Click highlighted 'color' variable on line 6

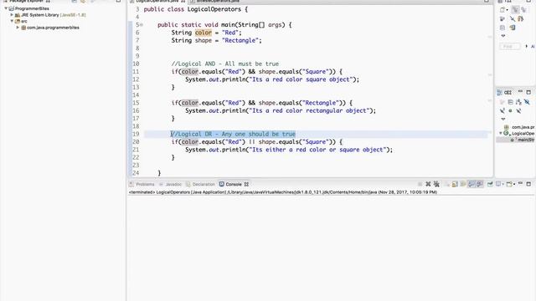pos(204,33)
